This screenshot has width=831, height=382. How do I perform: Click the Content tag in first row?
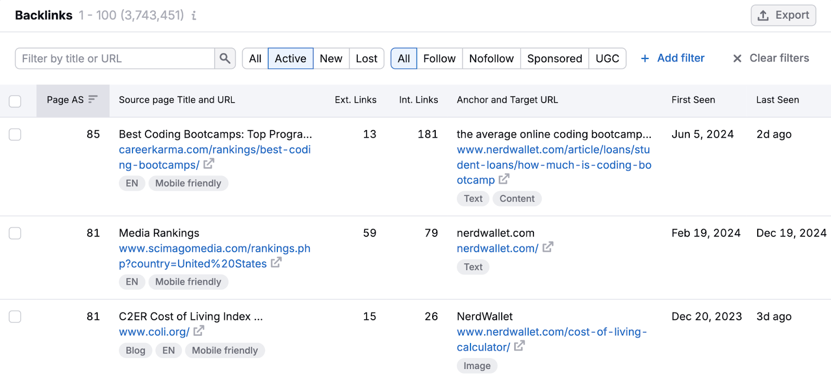click(x=517, y=199)
